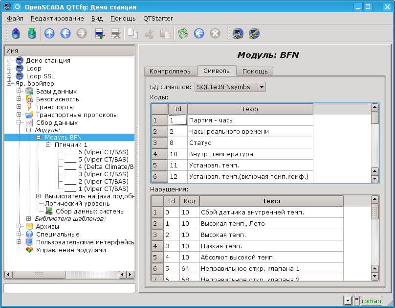
Task: Click the first station connection icon in toolbar
Action: (x=238, y=33)
